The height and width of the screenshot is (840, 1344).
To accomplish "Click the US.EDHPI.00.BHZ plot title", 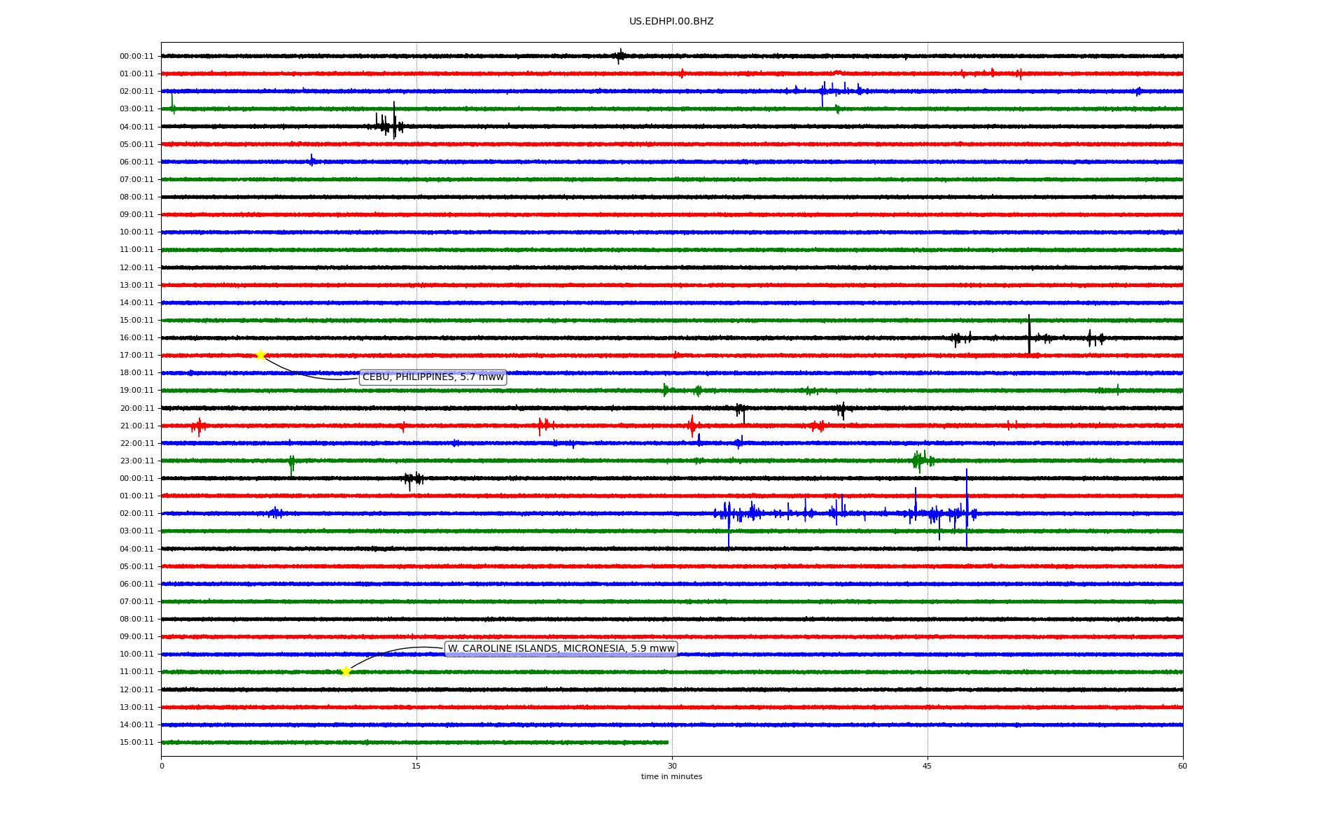I will click(671, 22).
